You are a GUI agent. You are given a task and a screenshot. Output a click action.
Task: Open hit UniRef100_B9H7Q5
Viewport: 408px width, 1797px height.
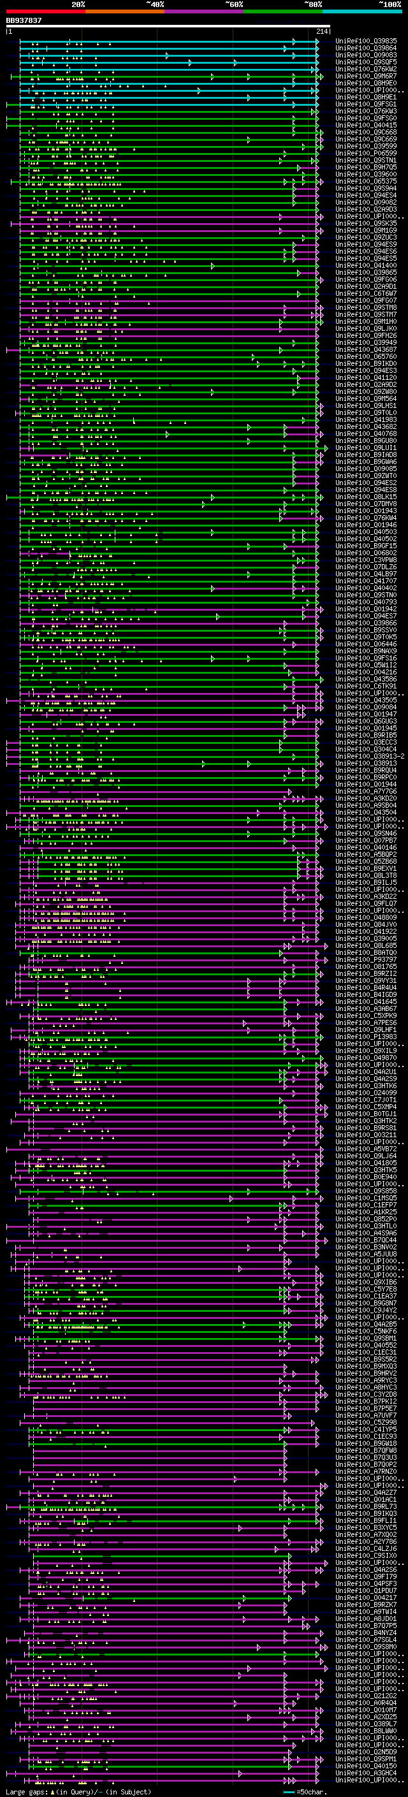(x=365, y=168)
